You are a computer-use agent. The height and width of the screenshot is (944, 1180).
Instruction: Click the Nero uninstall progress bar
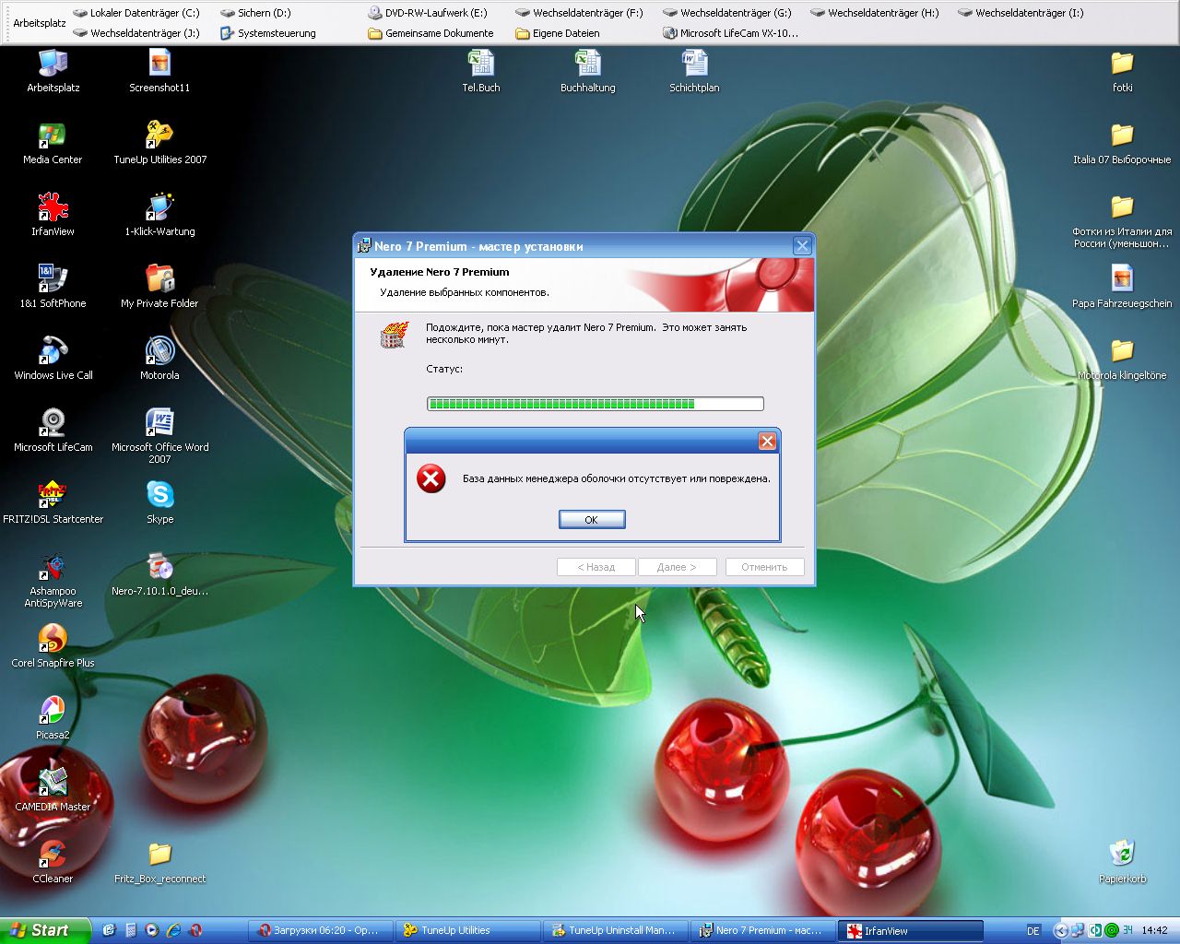click(596, 404)
